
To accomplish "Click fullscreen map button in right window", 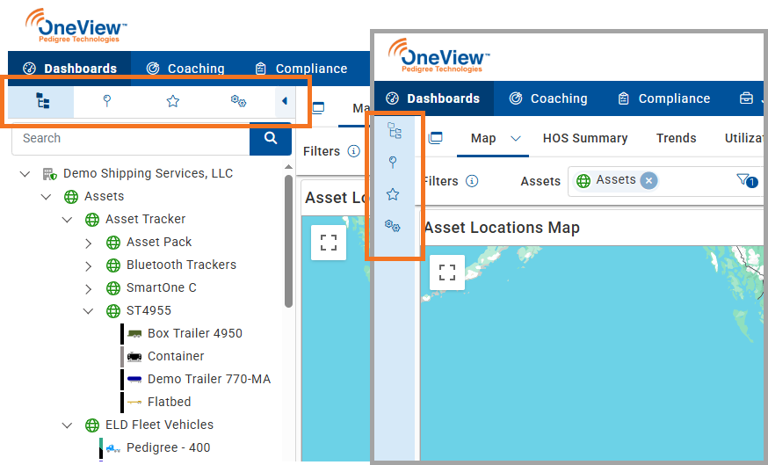I will (x=447, y=272).
